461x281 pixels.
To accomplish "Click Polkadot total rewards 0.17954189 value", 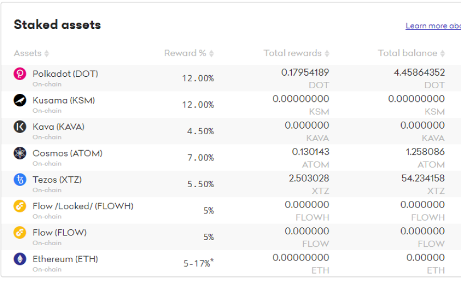I will coord(305,72).
